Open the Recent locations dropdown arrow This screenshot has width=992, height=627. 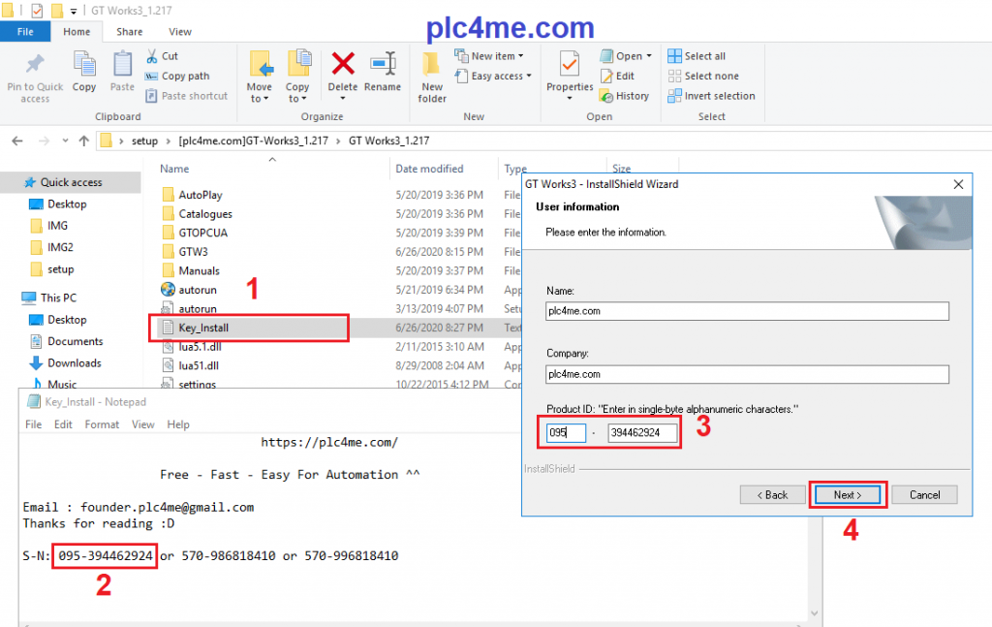[x=65, y=141]
